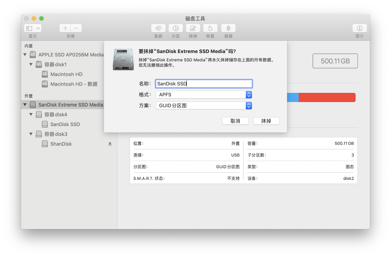The height and width of the screenshot is (257, 391).
Task: Click the 500.11 GB capacity box
Action: point(335,61)
